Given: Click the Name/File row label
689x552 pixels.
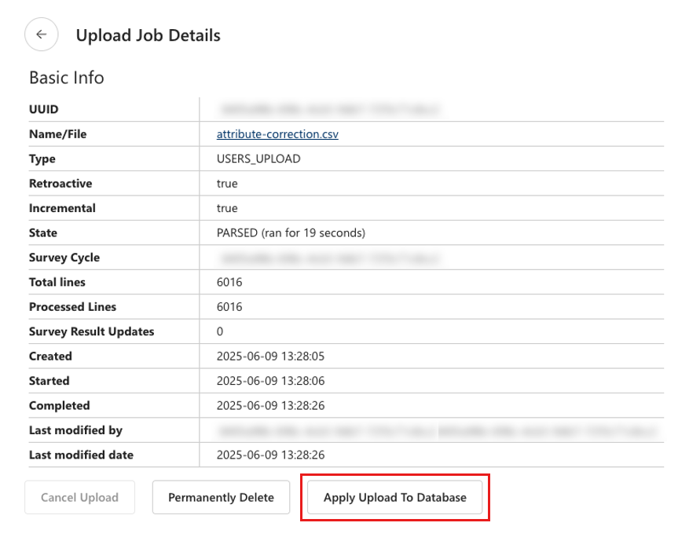Looking at the screenshot, I should (57, 134).
